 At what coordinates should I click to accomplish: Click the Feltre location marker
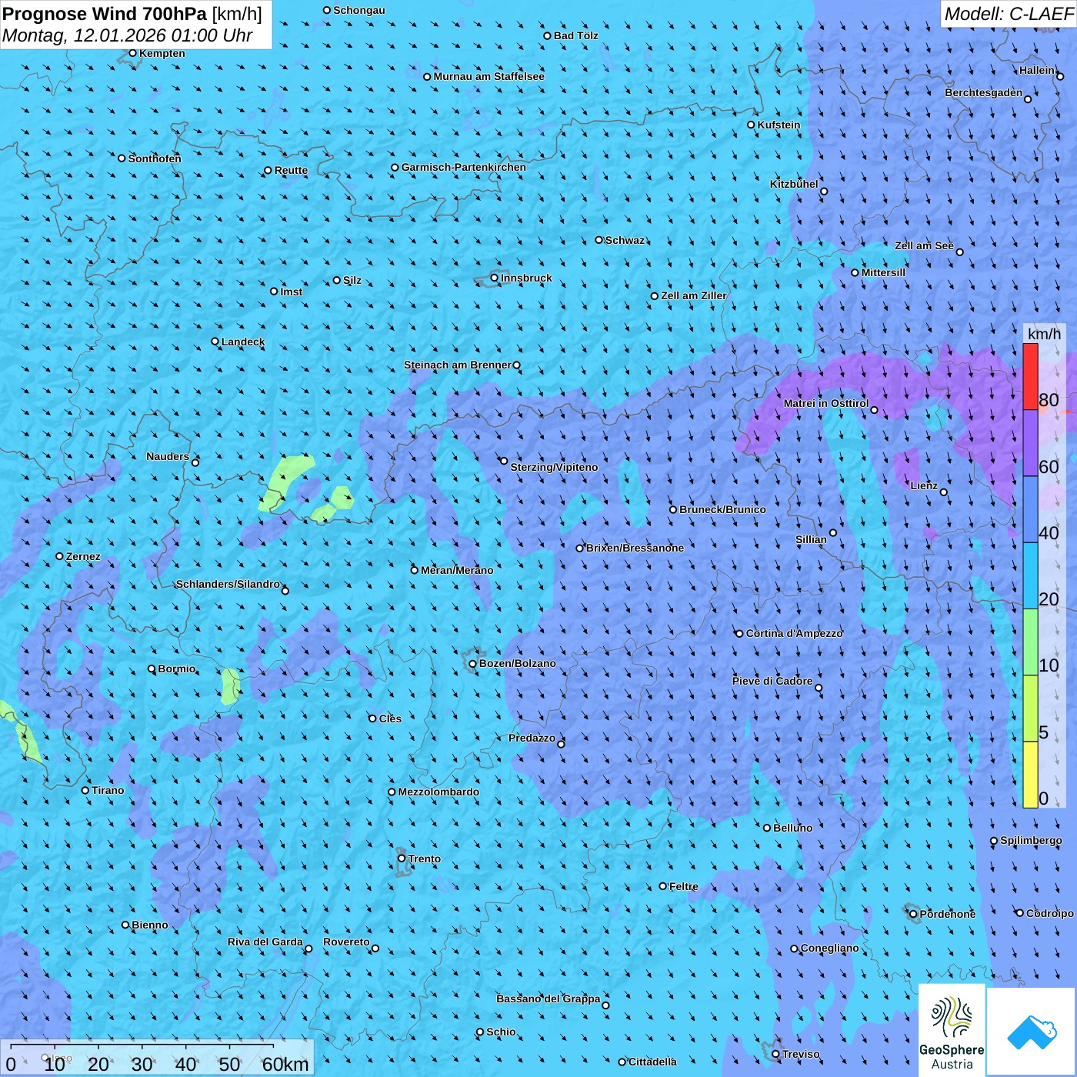(663, 886)
